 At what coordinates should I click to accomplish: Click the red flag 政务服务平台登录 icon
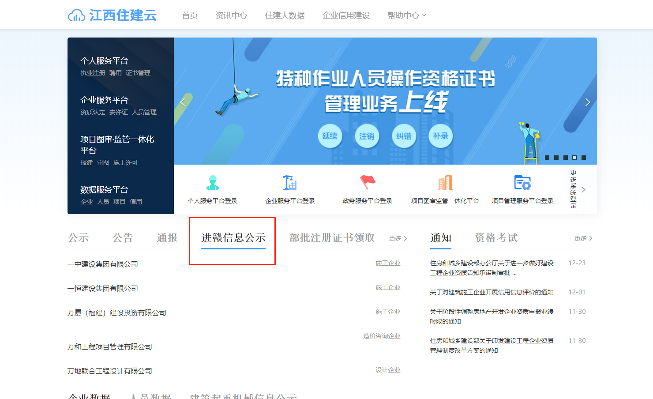tap(368, 182)
